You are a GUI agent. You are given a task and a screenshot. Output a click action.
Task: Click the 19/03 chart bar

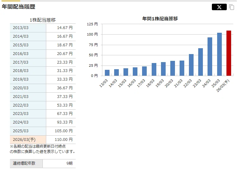pyautogui.click(x=163, y=69)
